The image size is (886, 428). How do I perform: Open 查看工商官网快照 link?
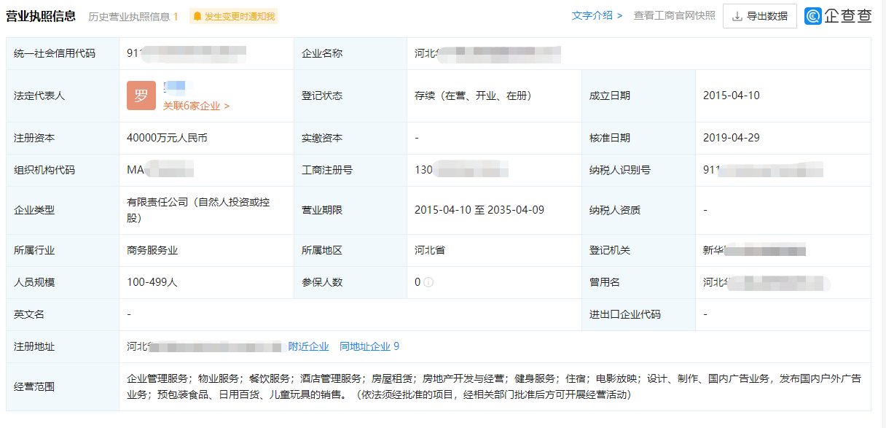[x=675, y=15]
